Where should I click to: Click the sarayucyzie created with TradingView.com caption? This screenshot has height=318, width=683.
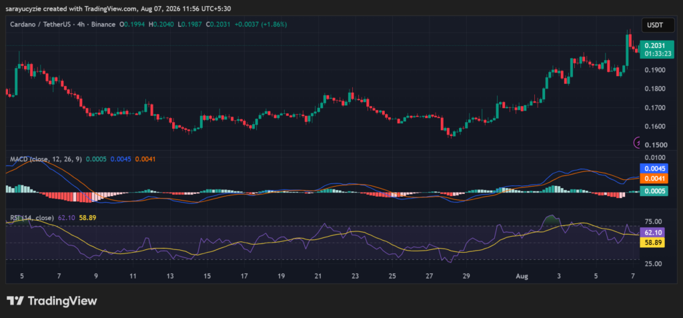[118, 8]
